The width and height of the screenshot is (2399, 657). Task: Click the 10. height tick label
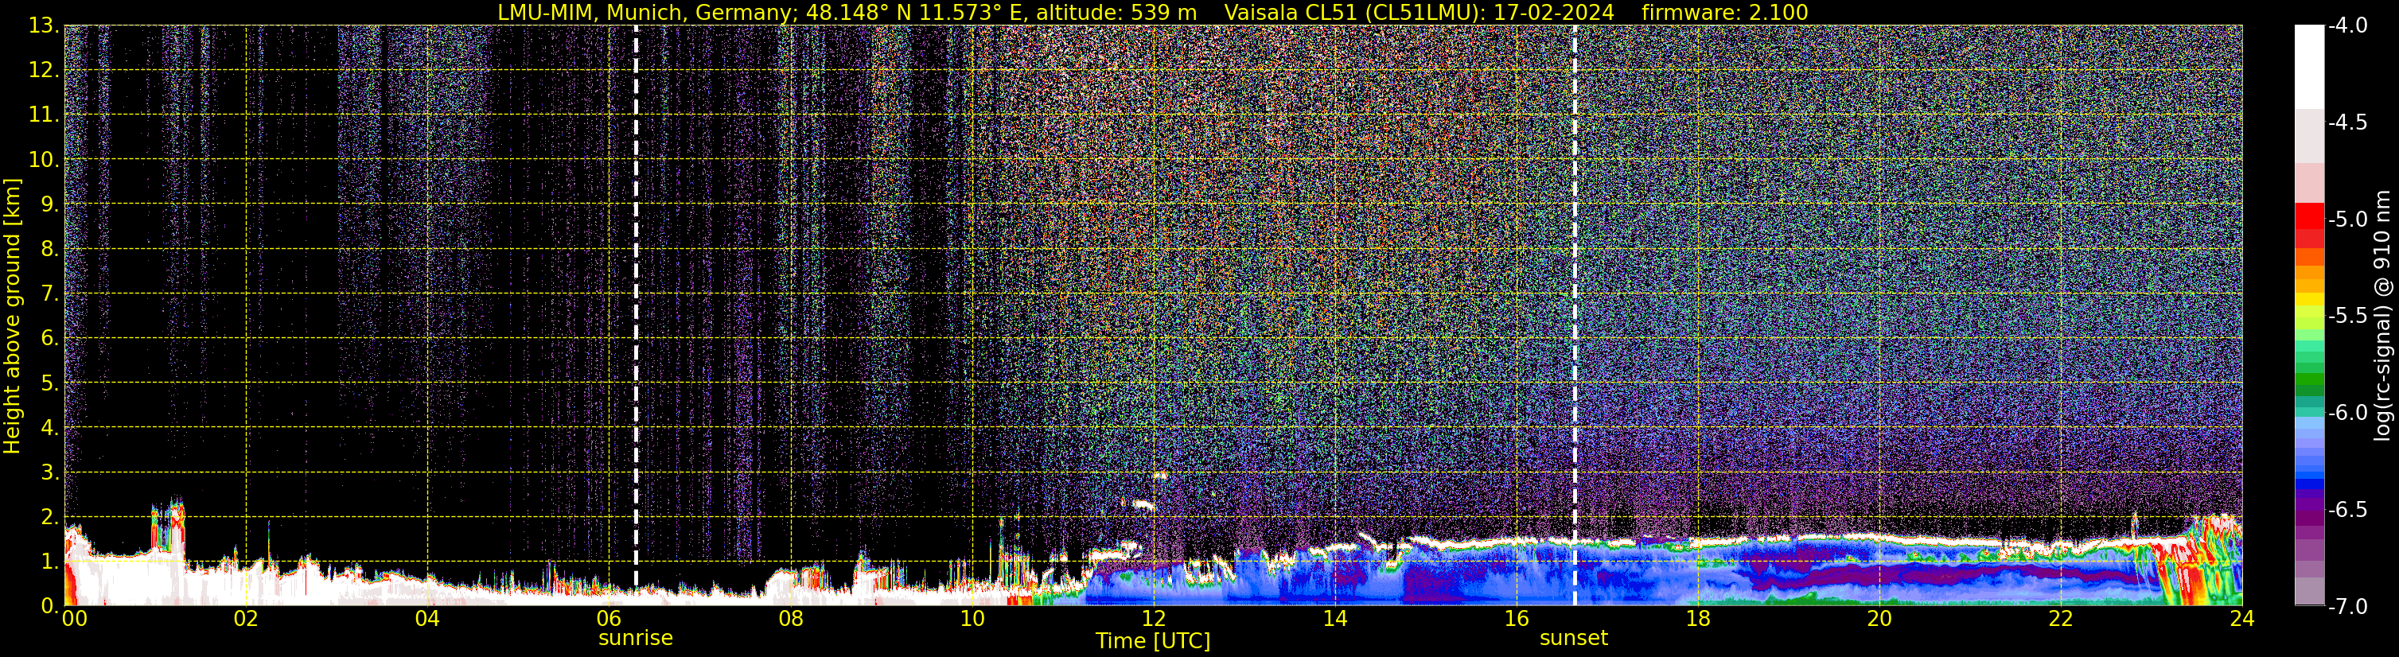point(44,159)
